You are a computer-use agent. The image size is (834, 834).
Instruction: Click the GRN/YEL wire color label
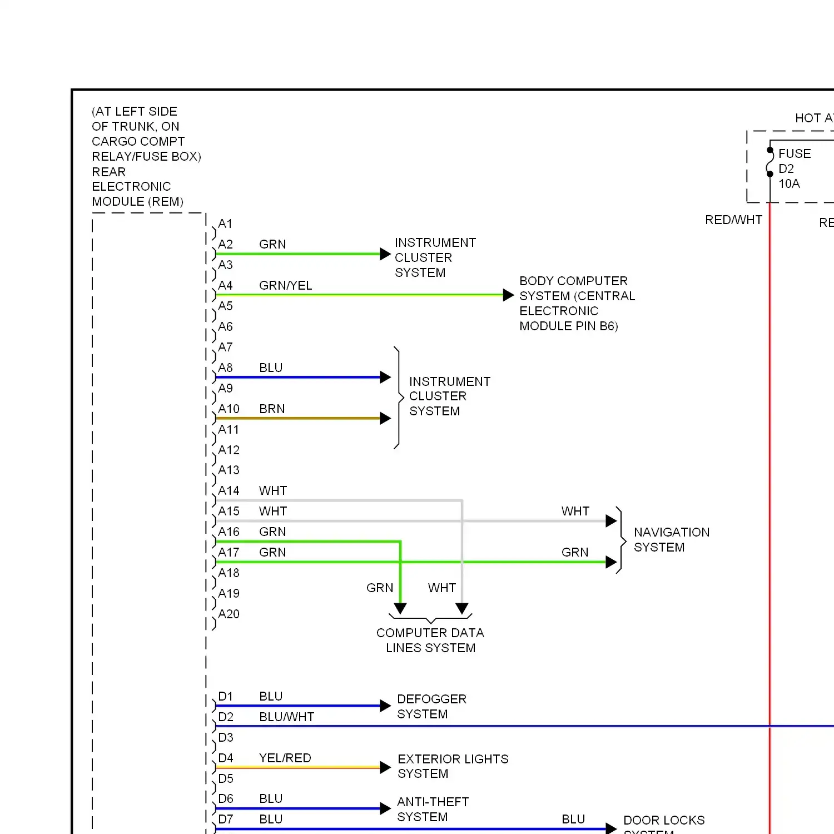pyautogui.click(x=286, y=286)
